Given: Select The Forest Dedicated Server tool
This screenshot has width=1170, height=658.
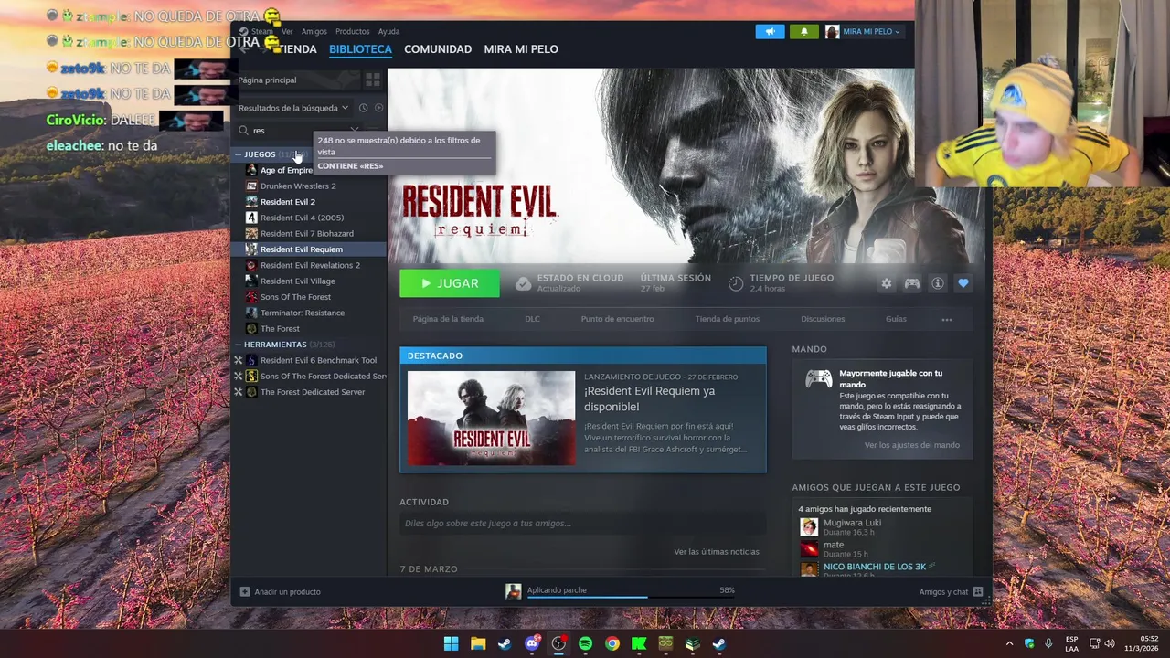Looking at the screenshot, I should (x=312, y=392).
